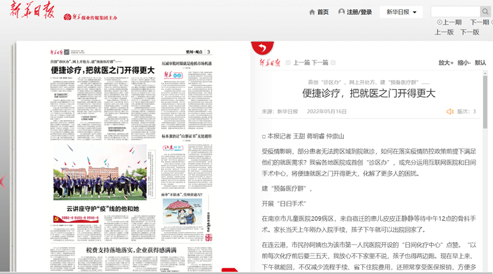Switch to 下一版 next page
Screen dimensions: 493x274
[470, 32]
